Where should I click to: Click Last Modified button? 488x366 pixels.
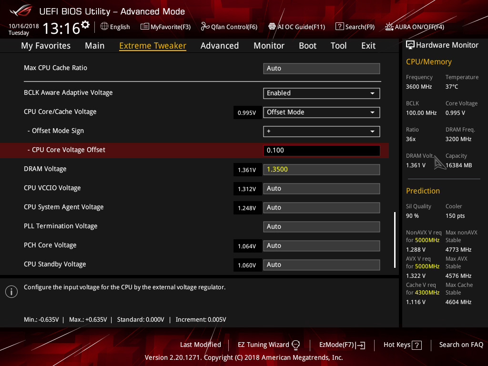click(201, 345)
